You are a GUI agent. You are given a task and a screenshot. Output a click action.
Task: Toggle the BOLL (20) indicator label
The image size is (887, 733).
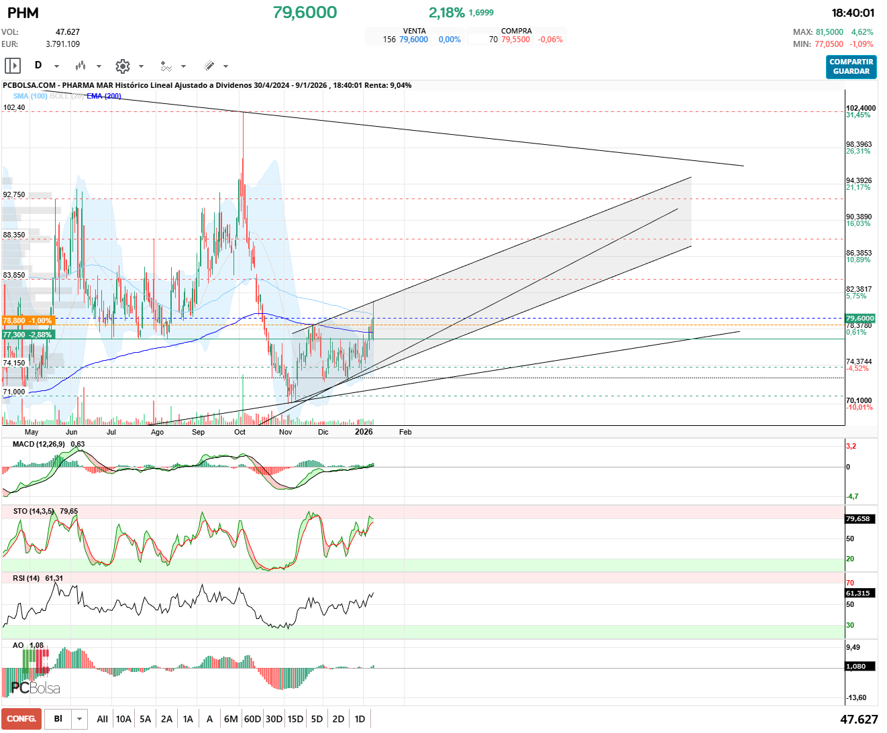coord(66,96)
